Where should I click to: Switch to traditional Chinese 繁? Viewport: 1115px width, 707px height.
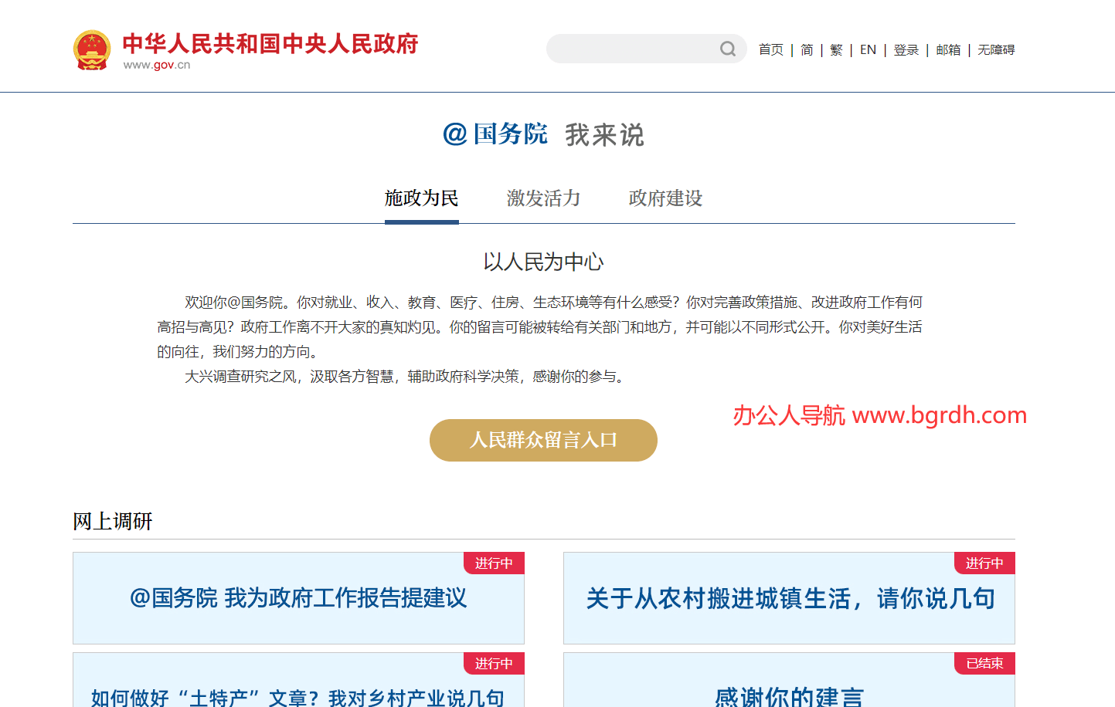coord(836,50)
